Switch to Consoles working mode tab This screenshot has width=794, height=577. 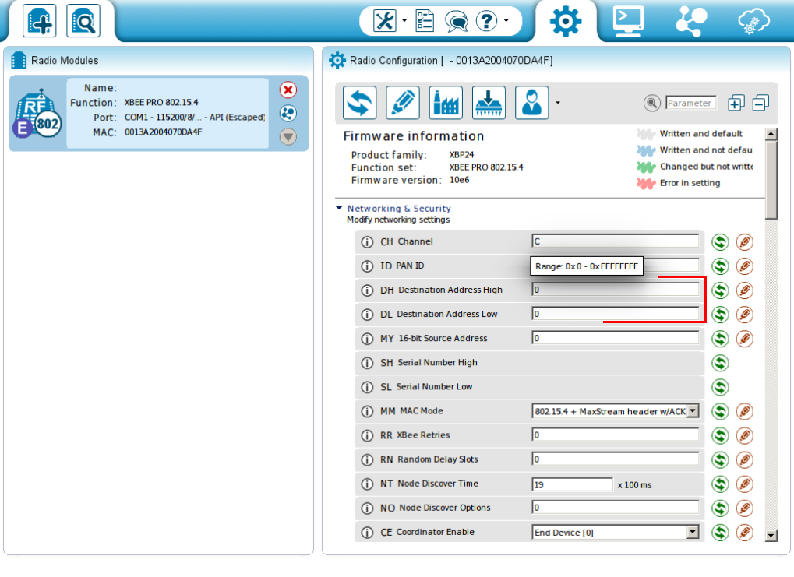coord(628,21)
